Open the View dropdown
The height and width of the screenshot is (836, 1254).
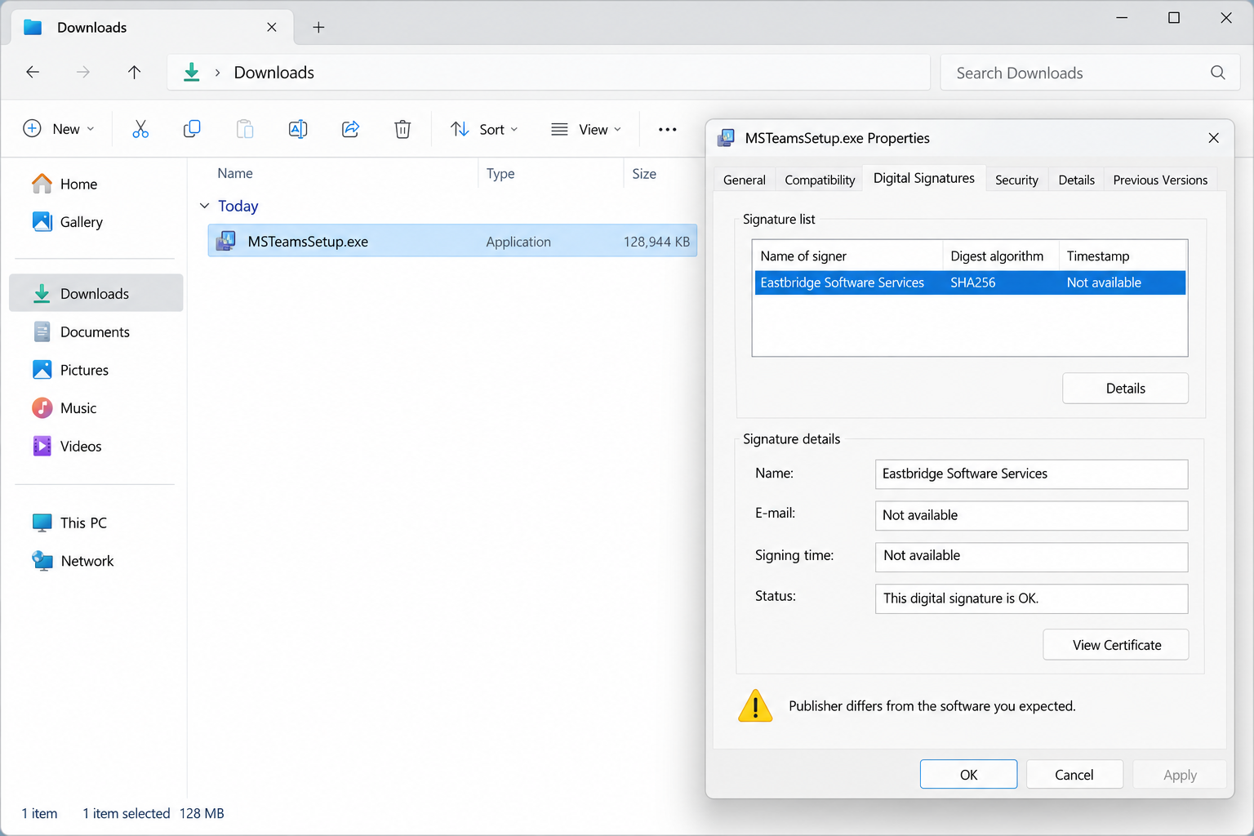click(x=586, y=129)
